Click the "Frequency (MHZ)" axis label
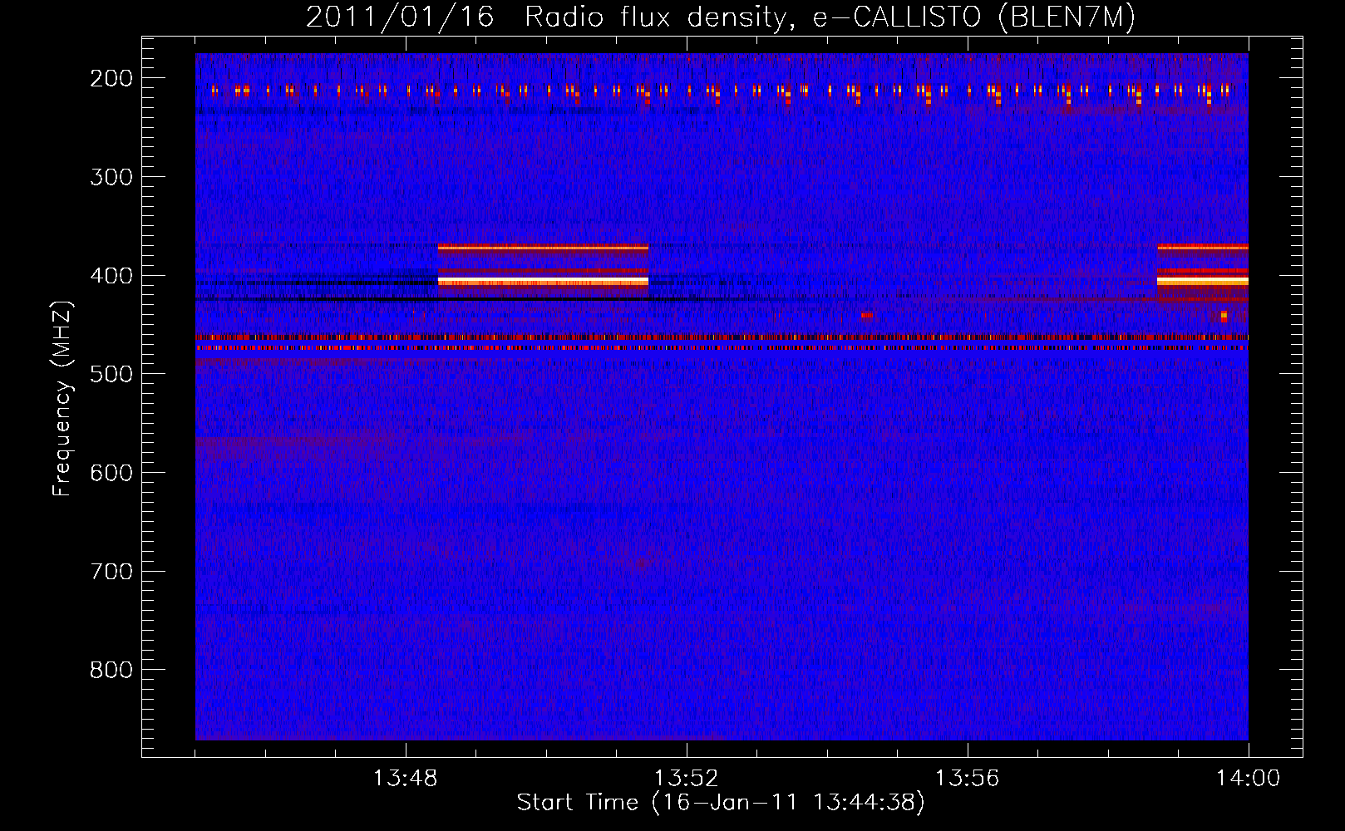 (x=62, y=398)
